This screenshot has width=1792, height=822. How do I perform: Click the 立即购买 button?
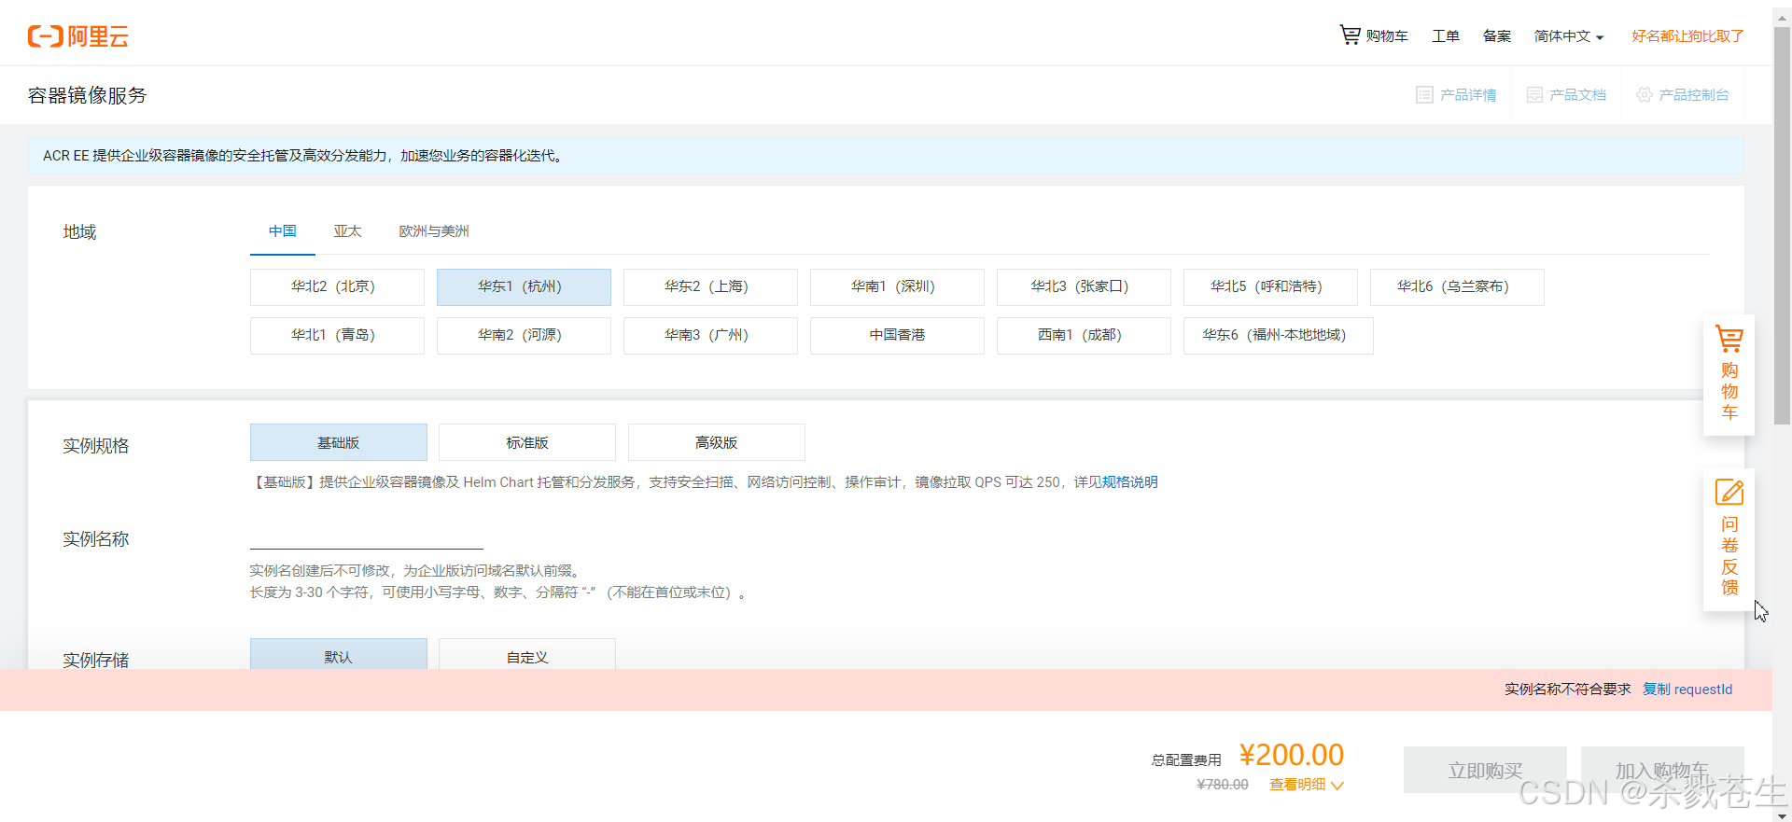(x=1485, y=771)
